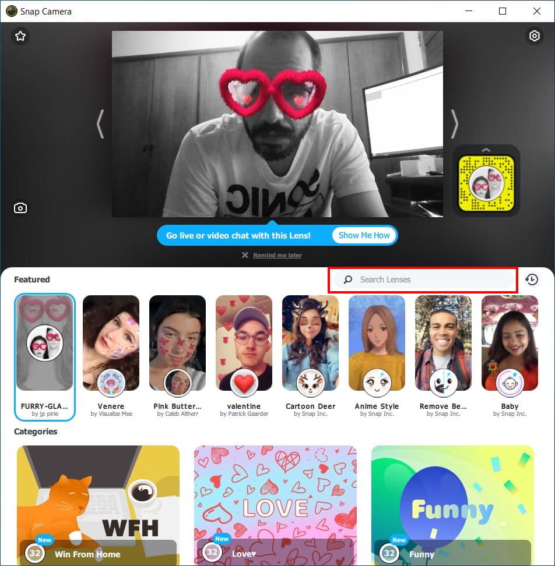This screenshot has height=566, width=555.
Task: Open lens history clock icon
Action: (532, 280)
